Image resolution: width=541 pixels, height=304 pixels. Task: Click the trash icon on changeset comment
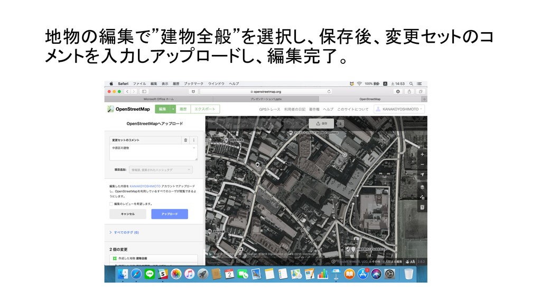[x=185, y=140]
